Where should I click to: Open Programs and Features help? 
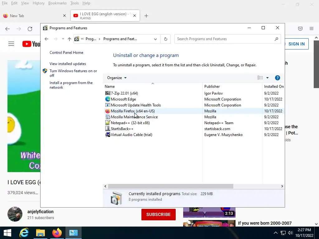point(278,78)
